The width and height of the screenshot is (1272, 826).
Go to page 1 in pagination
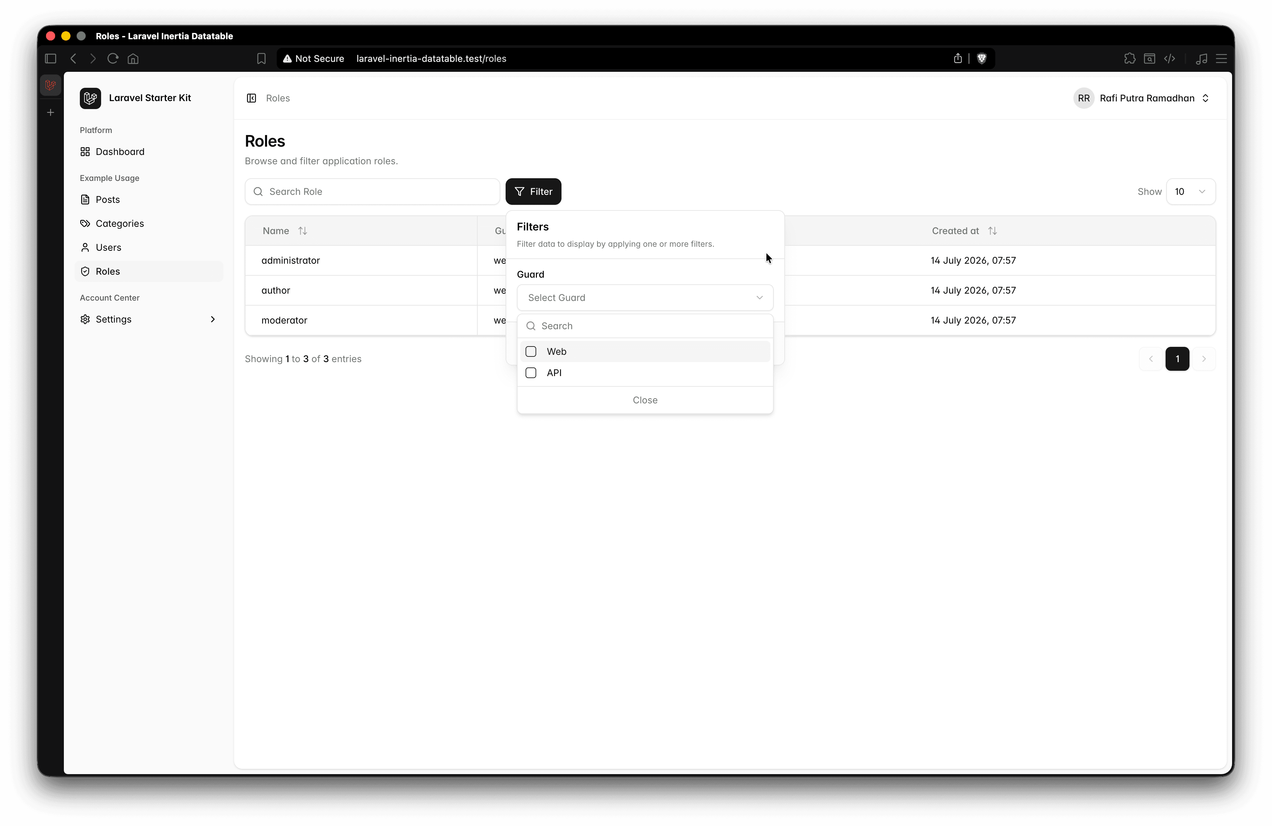pos(1178,359)
